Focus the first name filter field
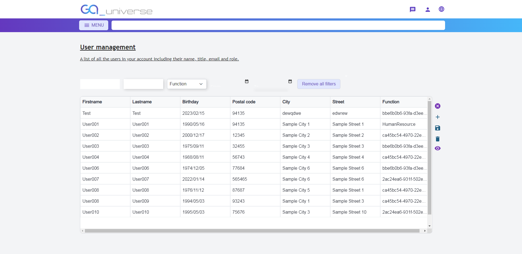The width and height of the screenshot is (522, 254). tap(100, 84)
